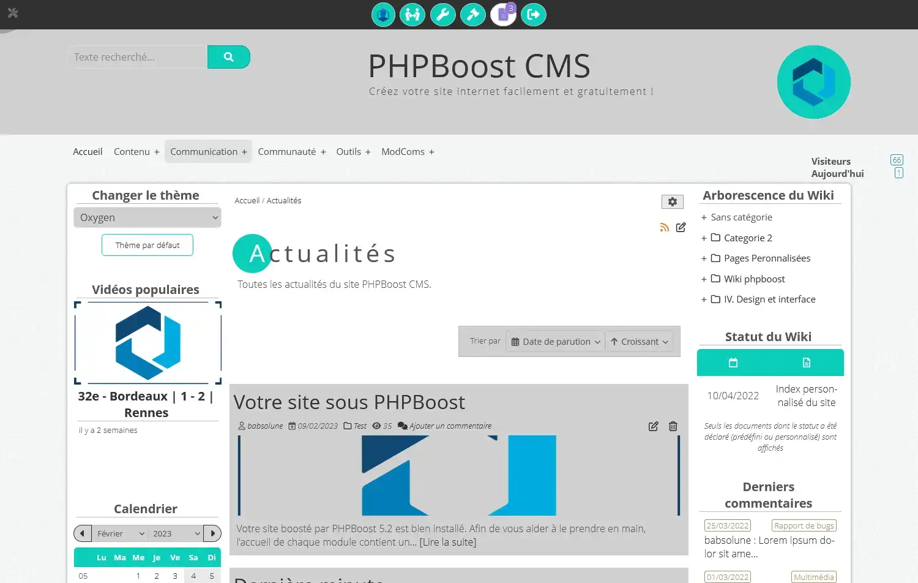Click the sign out icon in top bar

pos(534,15)
